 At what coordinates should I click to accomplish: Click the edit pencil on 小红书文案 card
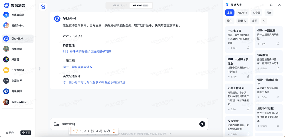point(248,48)
